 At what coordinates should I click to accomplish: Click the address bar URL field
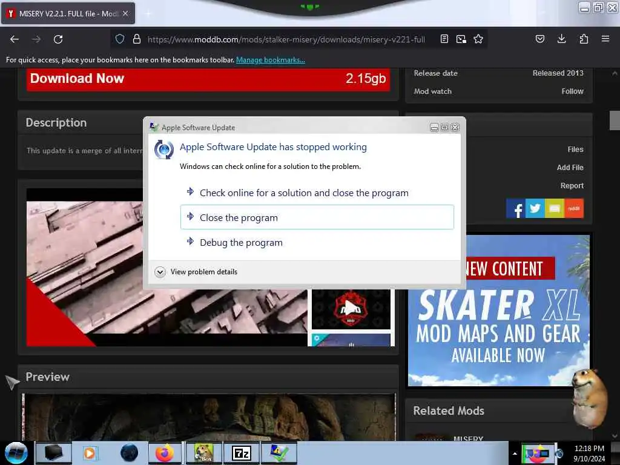[x=286, y=39]
